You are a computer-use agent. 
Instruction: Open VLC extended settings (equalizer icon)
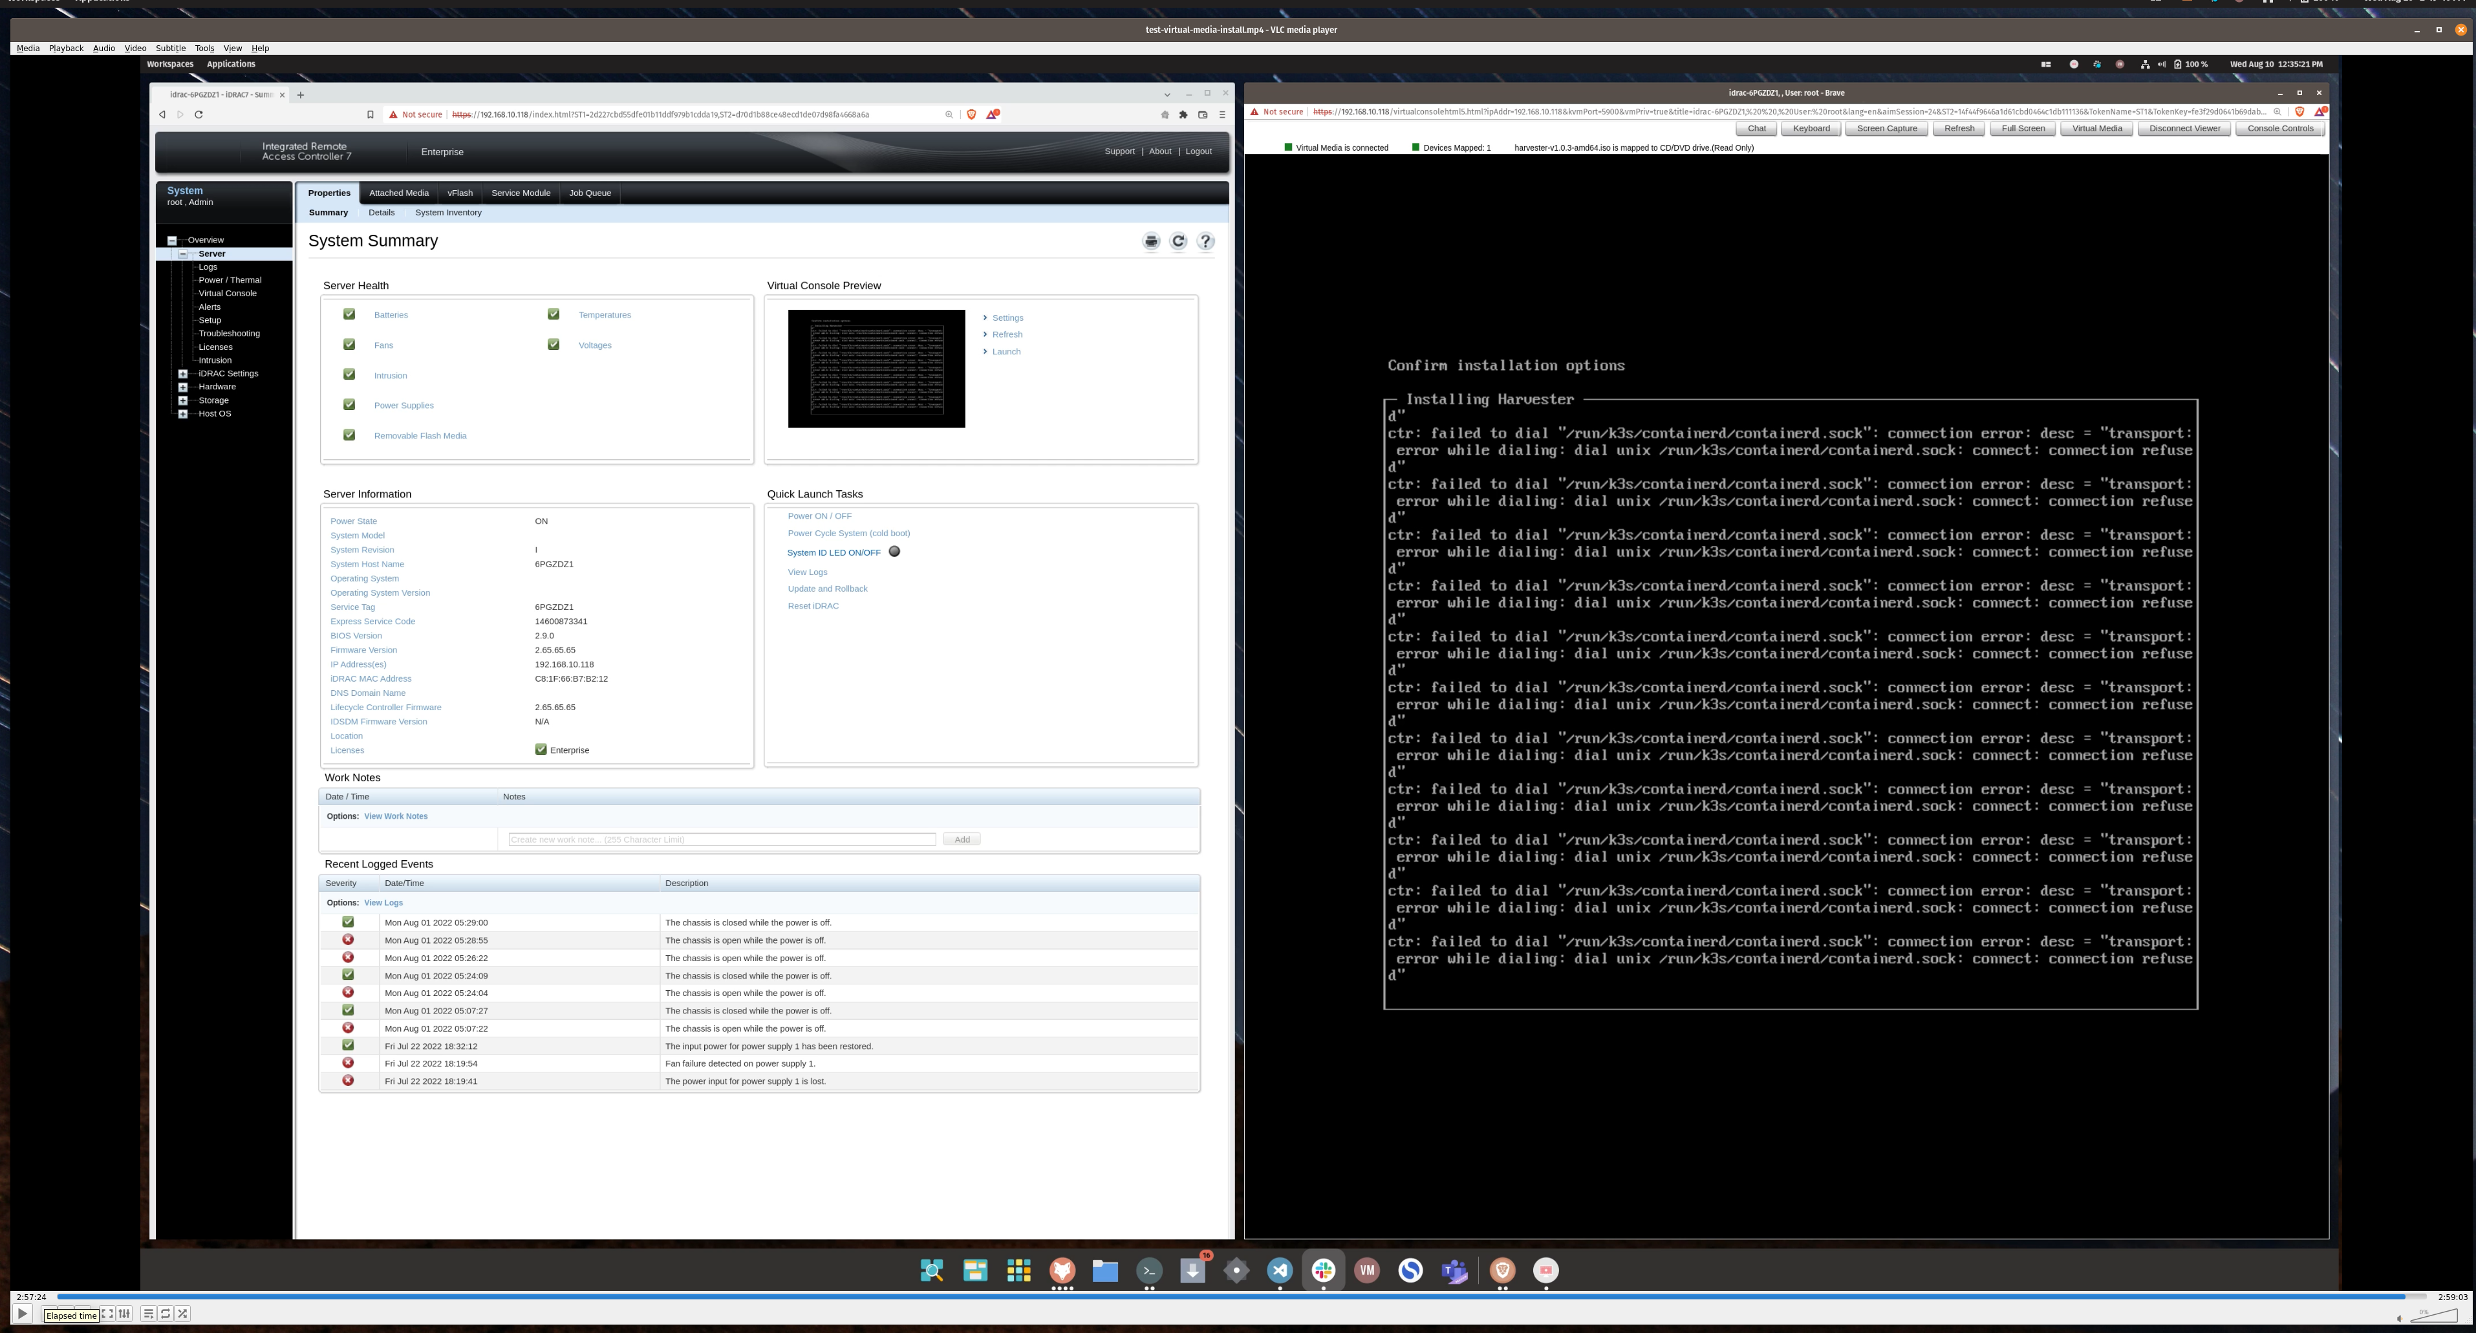pyautogui.click(x=124, y=1314)
